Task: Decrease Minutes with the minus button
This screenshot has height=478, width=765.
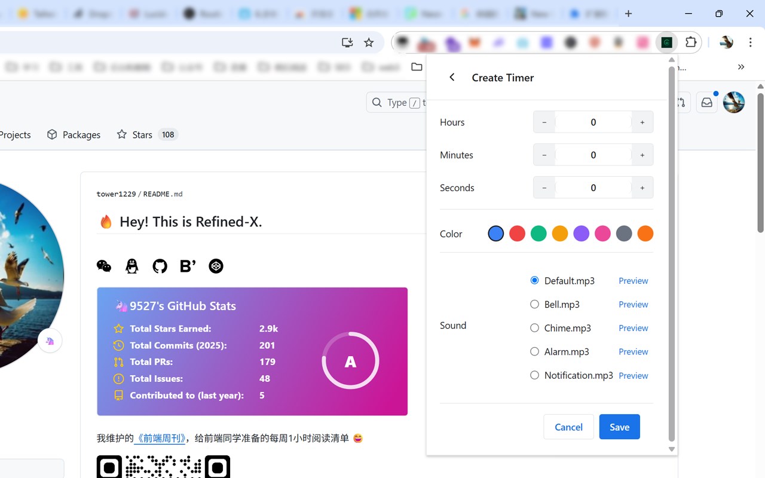Action: (544, 155)
